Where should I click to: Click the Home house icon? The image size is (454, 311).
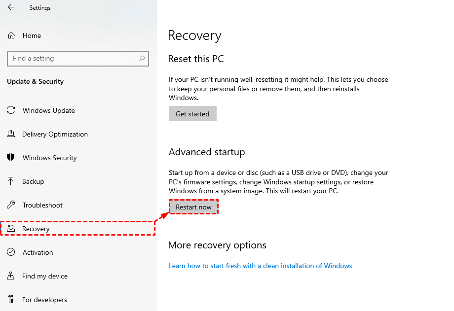click(11, 35)
